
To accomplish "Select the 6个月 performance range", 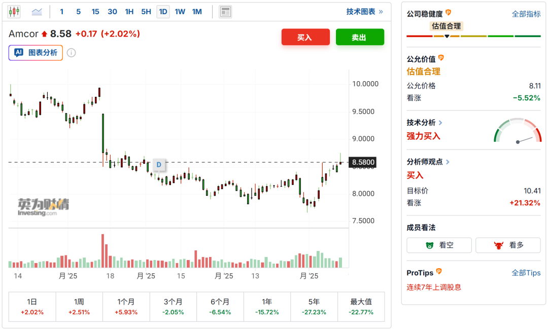I will click(220, 307).
